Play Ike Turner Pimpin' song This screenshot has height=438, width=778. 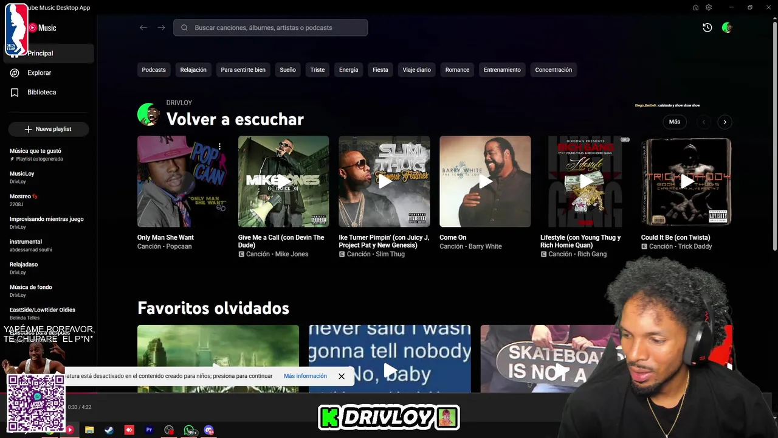pos(384,181)
